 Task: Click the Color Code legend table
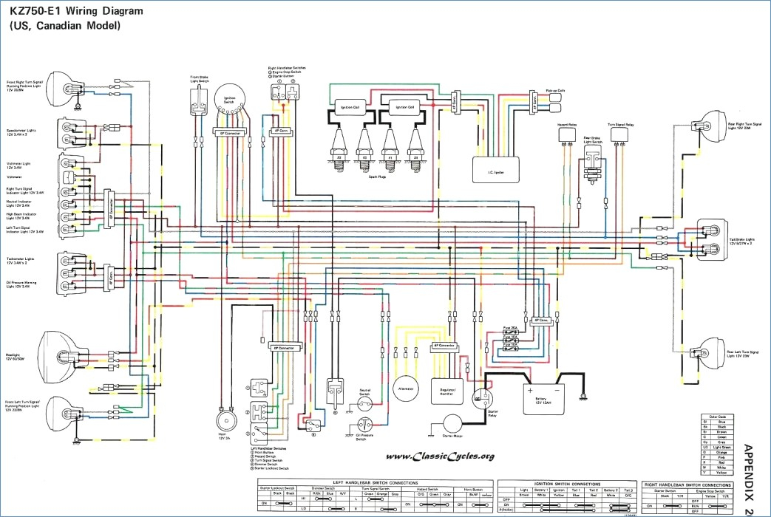click(x=716, y=445)
